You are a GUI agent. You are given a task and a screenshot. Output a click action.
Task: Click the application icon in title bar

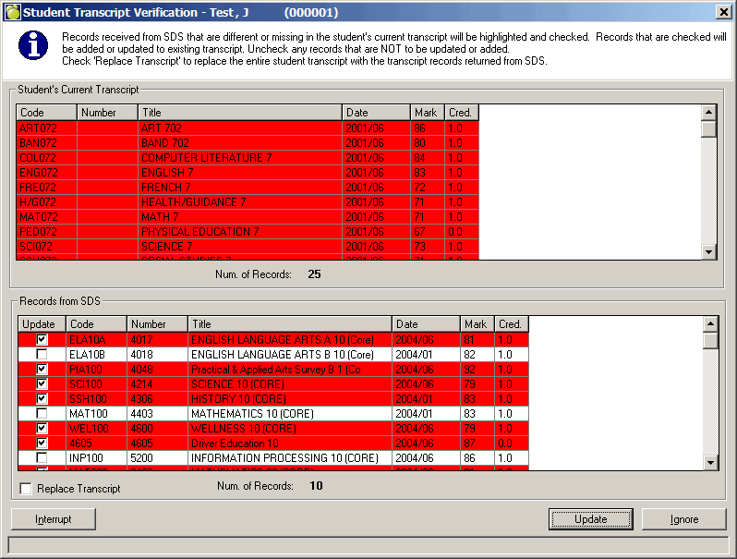(11, 12)
